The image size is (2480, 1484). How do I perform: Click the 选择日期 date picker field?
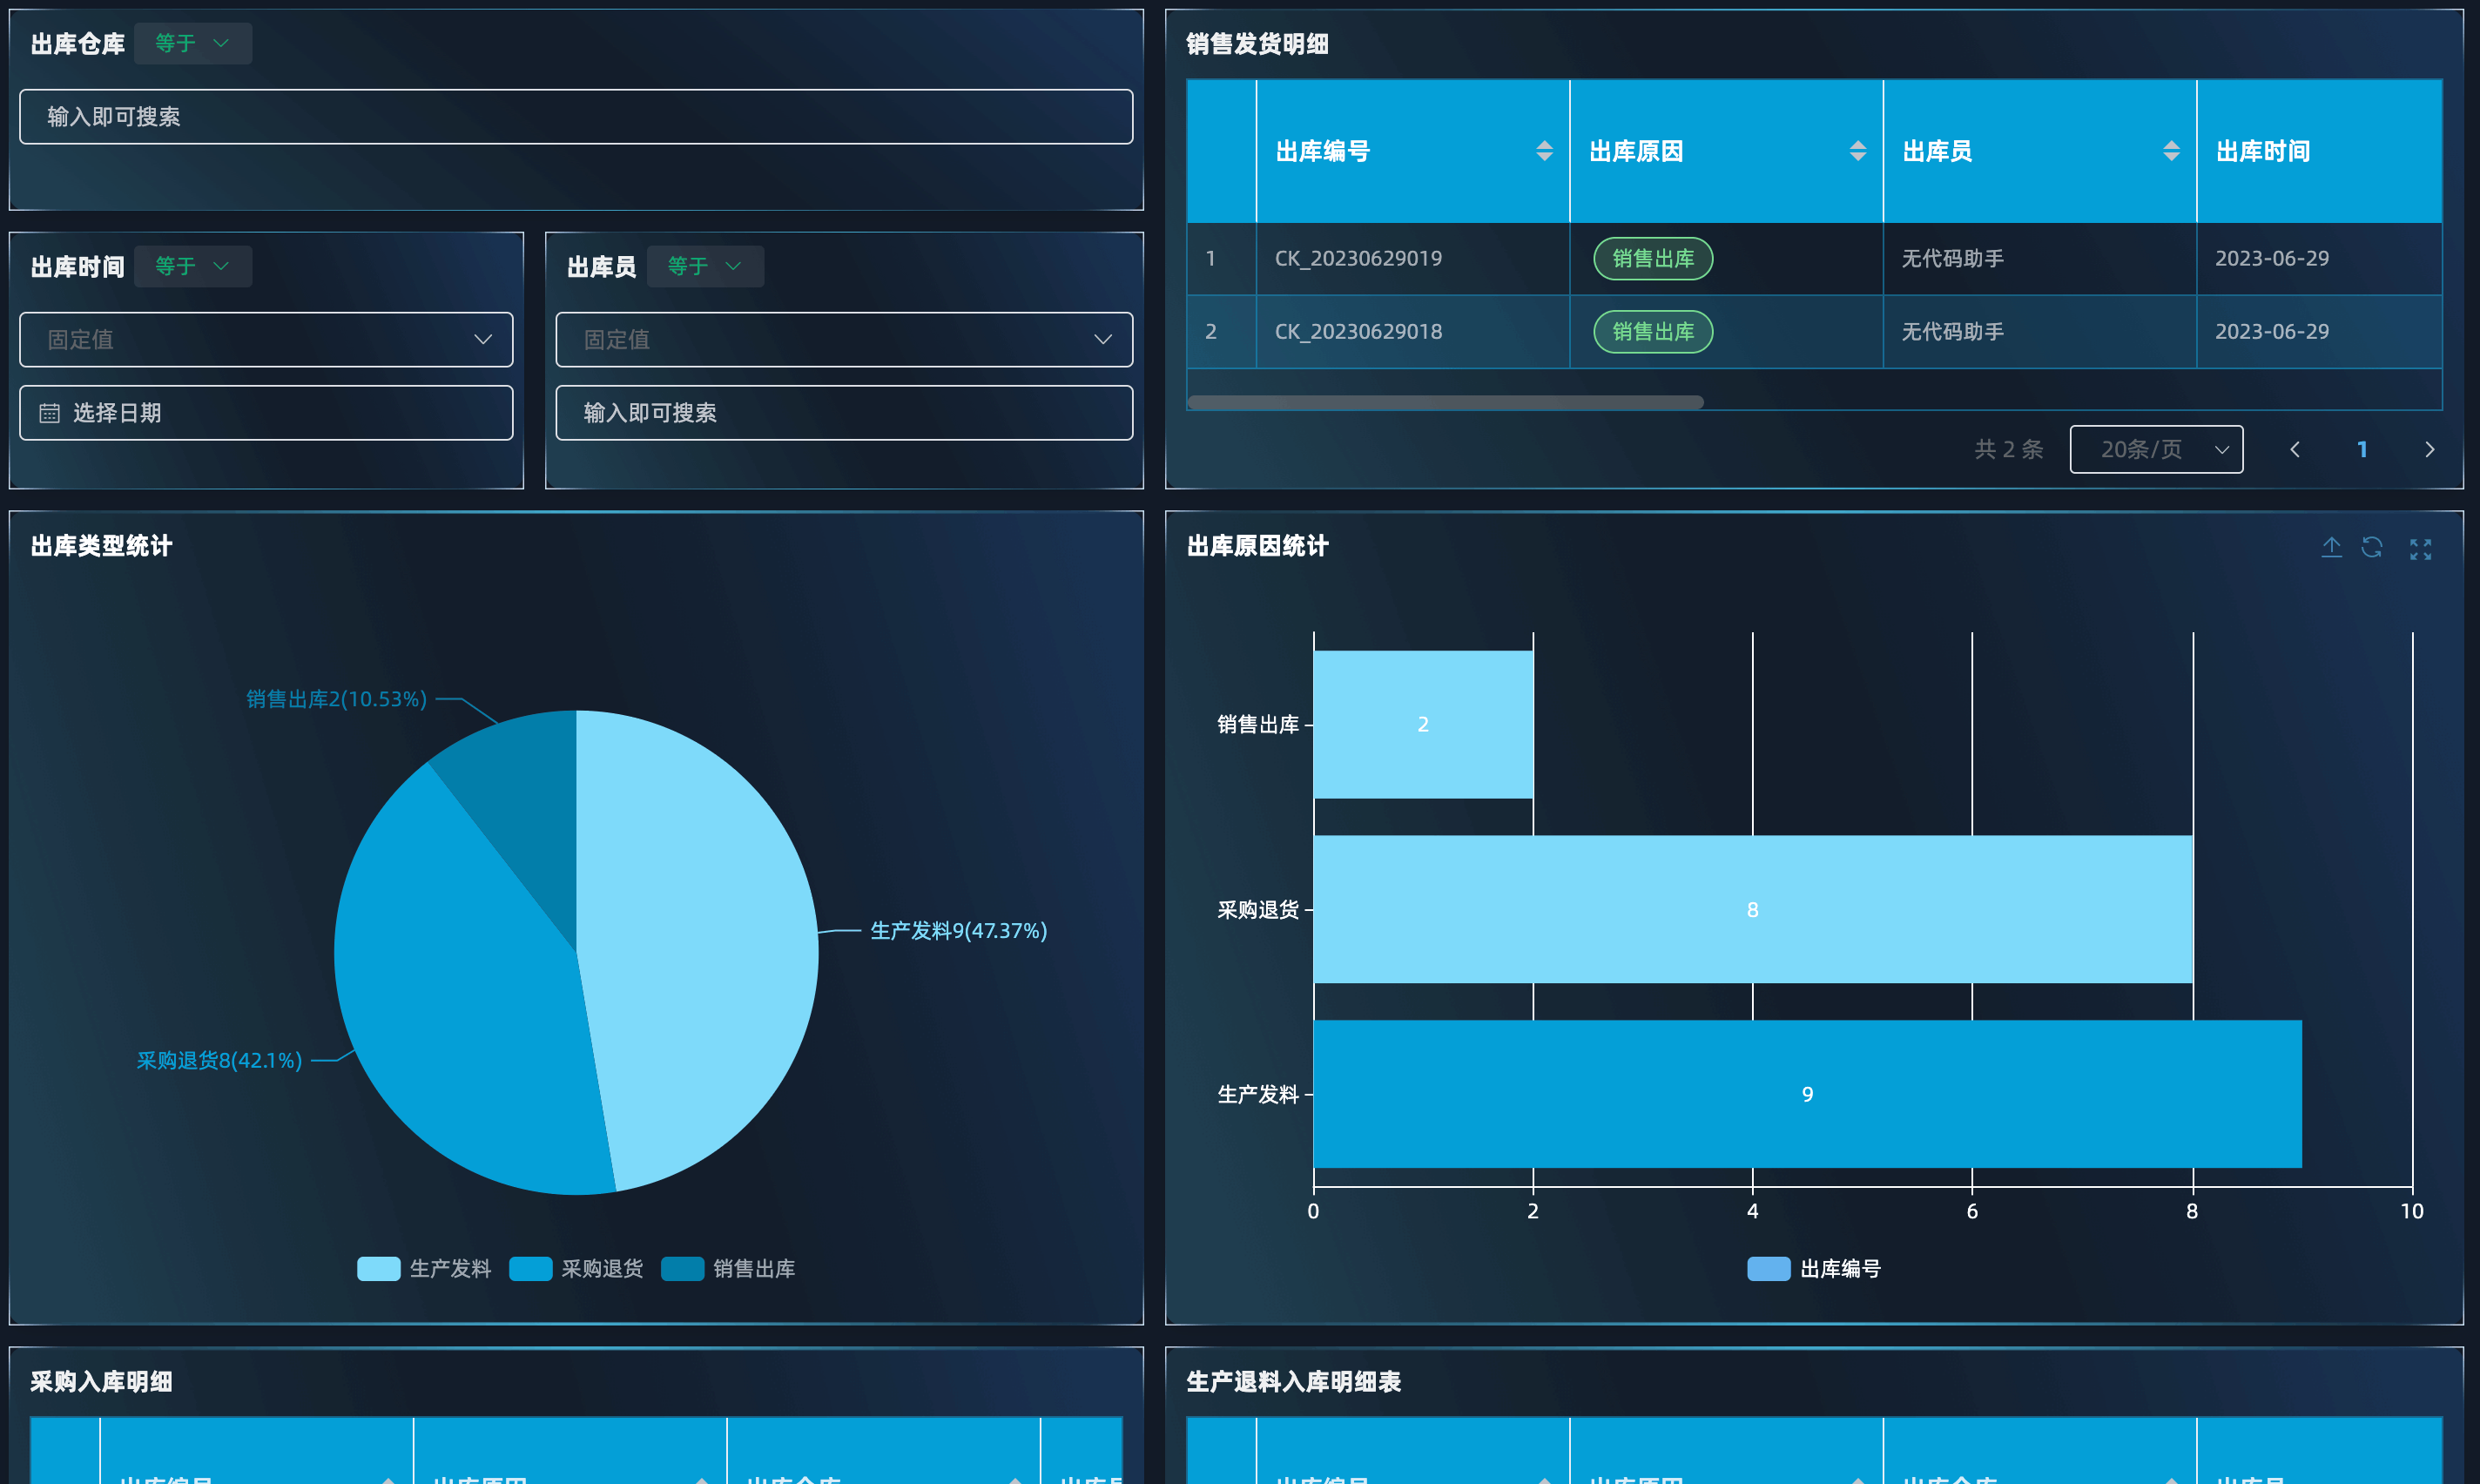pyautogui.click(x=266, y=413)
